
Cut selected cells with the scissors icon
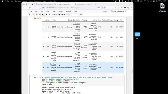point(37,15)
